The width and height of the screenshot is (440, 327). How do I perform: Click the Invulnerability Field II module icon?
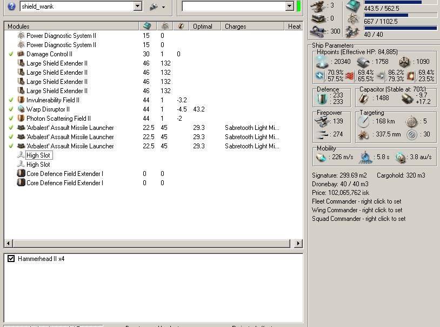21,100
